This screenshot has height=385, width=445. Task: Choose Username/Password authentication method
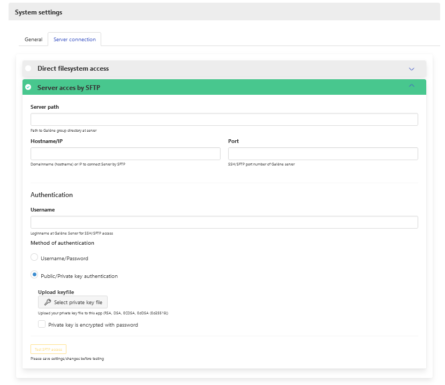pos(34,257)
